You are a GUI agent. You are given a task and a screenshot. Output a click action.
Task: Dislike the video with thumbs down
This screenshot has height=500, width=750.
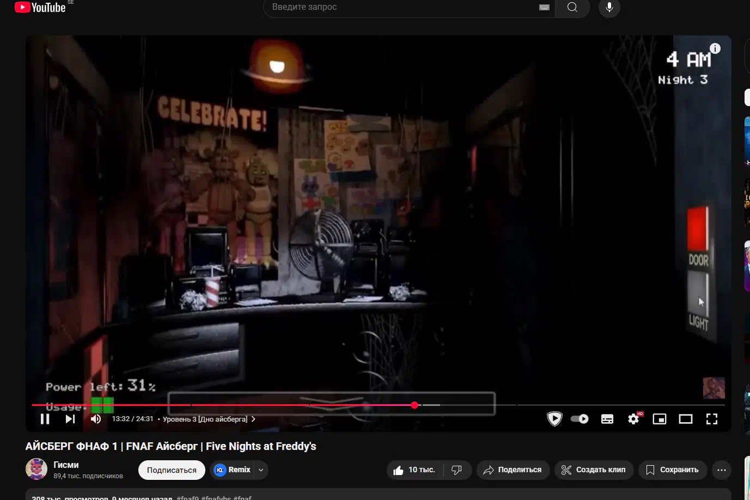457,470
